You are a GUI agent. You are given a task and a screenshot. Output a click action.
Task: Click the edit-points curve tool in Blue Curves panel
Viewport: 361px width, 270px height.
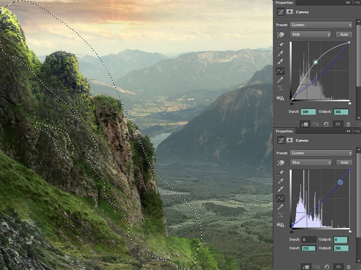(x=280, y=199)
